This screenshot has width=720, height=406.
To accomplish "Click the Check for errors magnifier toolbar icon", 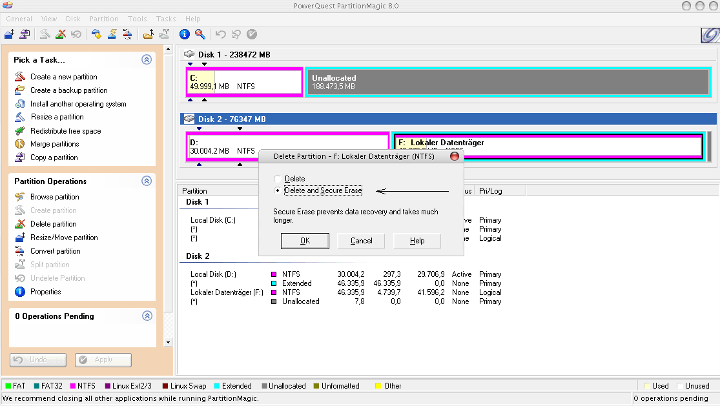I will pos(200,34).
